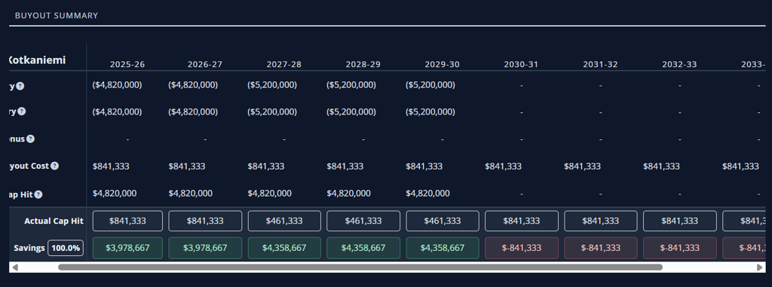This screenshot has width=772, height=287.
Task: Click 2027-28 Actual Cap Hit $461,333 box
Action: (x=284, y=221)
